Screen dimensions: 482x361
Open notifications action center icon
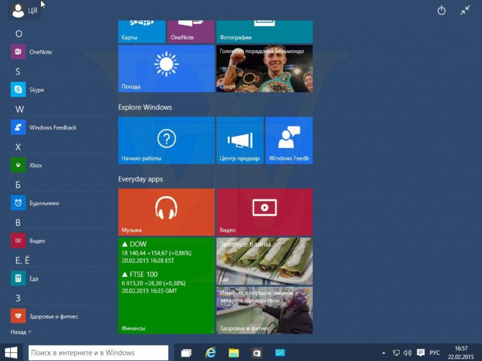[x=420, y=353]
